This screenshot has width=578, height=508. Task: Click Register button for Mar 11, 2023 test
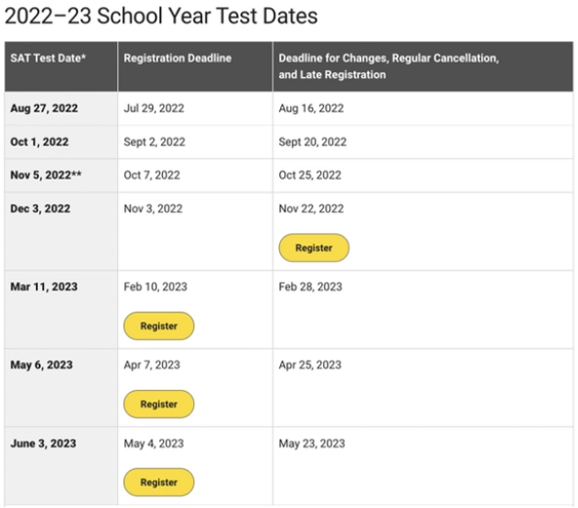[159, 326]
